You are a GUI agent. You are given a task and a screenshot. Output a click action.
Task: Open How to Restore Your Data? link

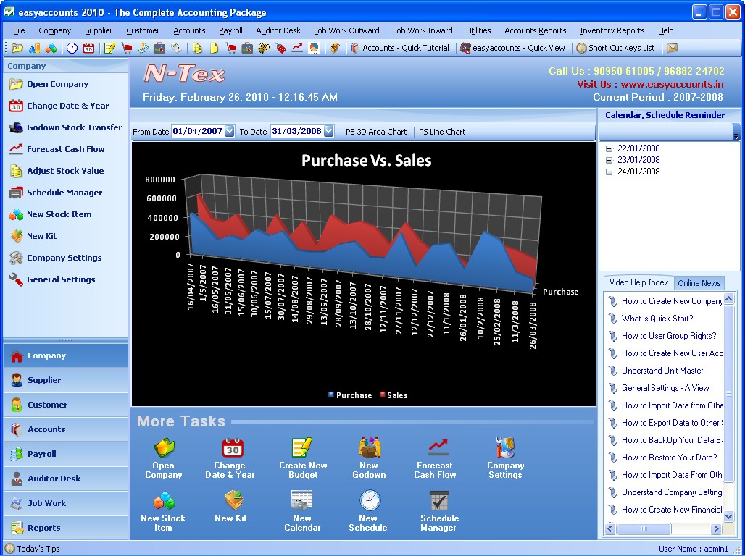670,458
